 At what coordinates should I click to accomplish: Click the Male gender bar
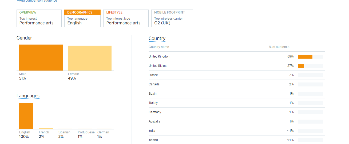pyautogui.click(x=41, y=58)
